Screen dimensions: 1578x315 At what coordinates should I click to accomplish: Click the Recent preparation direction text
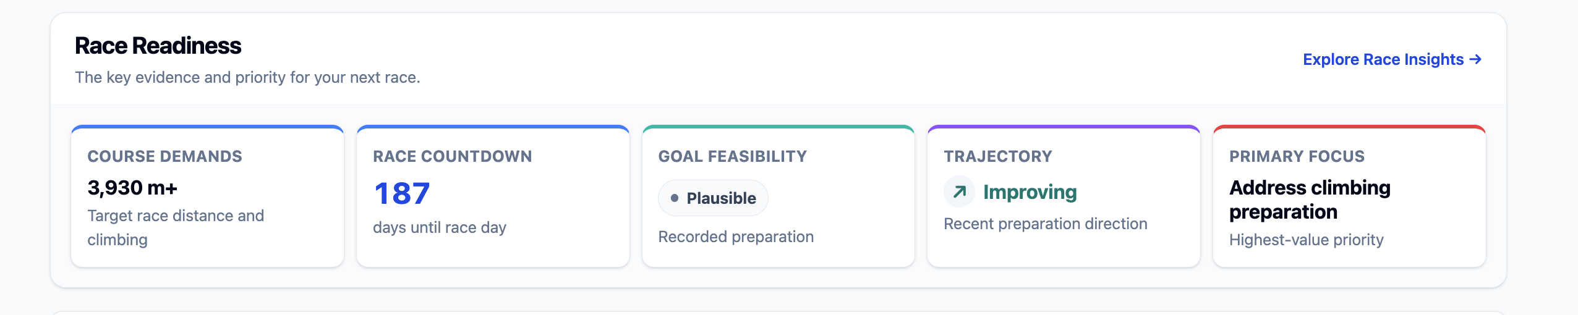click(x=1046, y=224)
